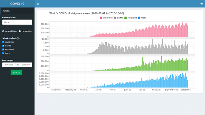The width and height of the screenshot is (205, 115).
Task: Click the recovered legend label
Action: coord(132,18)
